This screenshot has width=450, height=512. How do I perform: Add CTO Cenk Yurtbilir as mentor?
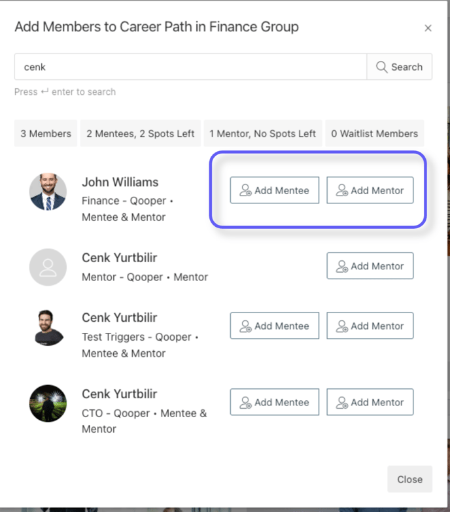(370, 402)
